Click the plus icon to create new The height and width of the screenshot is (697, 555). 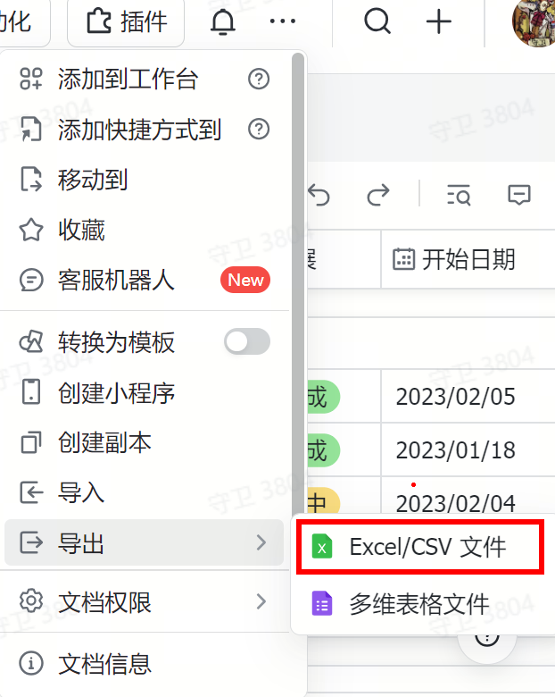439,21
